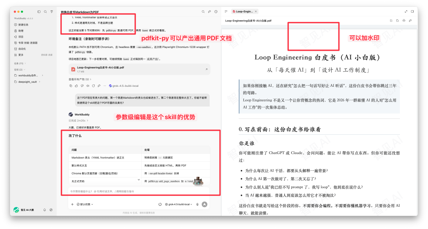Close the Loop-Engin... tab
Screen dimensions: 428x229
point(256,11)
